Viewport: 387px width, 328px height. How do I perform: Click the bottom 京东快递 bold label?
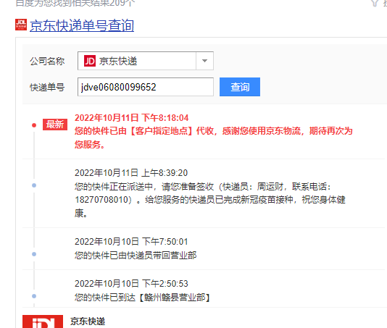pyautogui.click(x=88, y=321)
